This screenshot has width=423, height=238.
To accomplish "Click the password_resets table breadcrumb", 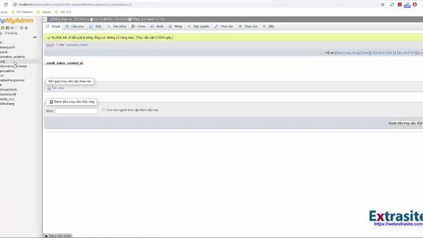I will click(147, 19).
